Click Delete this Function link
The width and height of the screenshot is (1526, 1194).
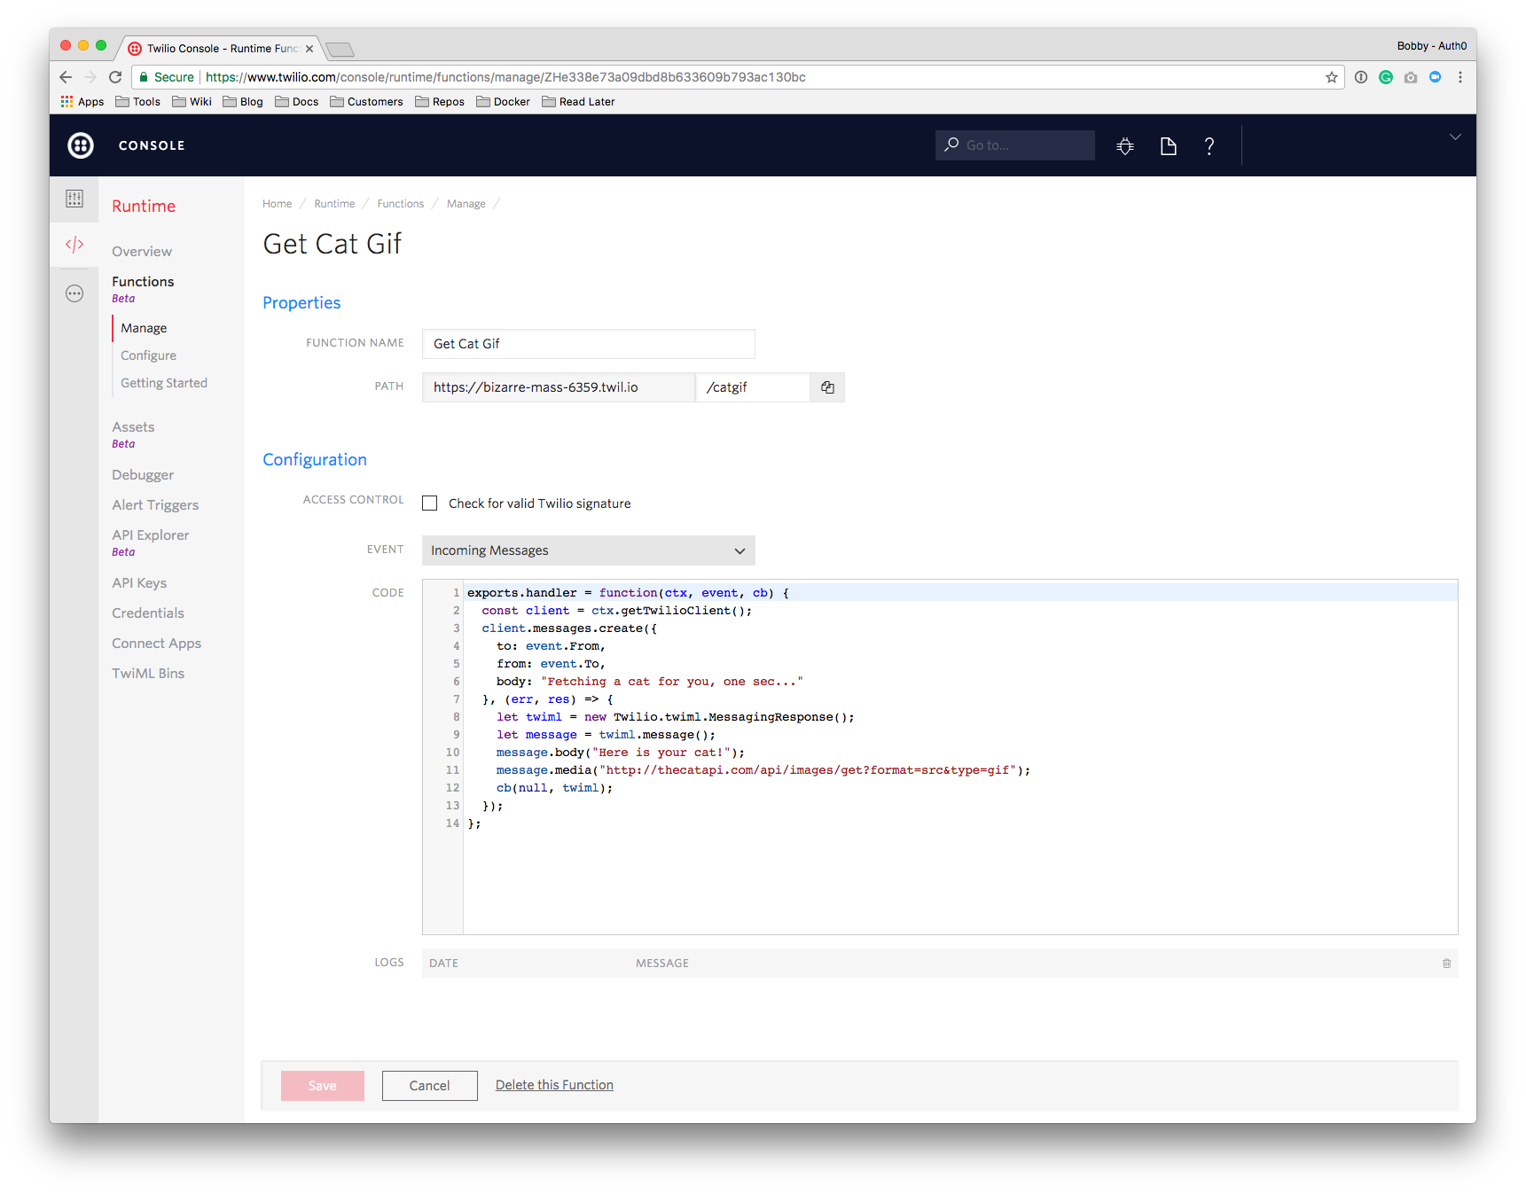click(554, 1085)
